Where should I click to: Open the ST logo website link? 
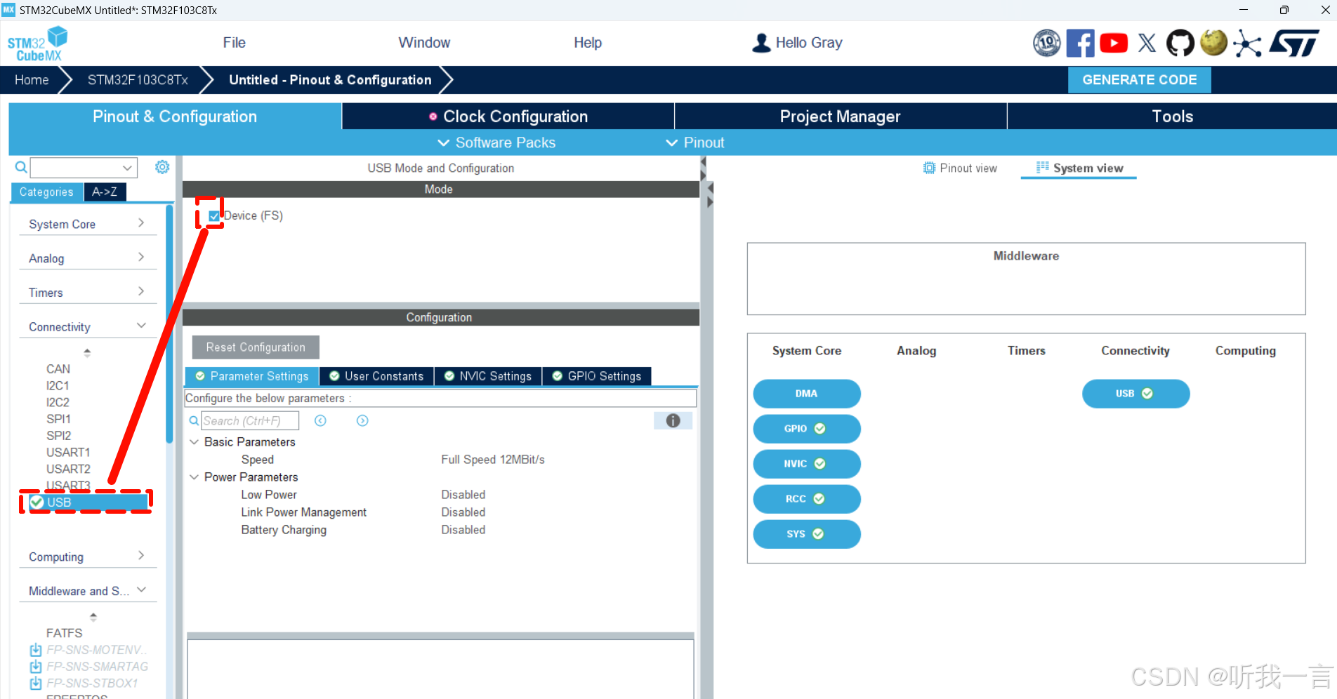[x=1293, y=43]
